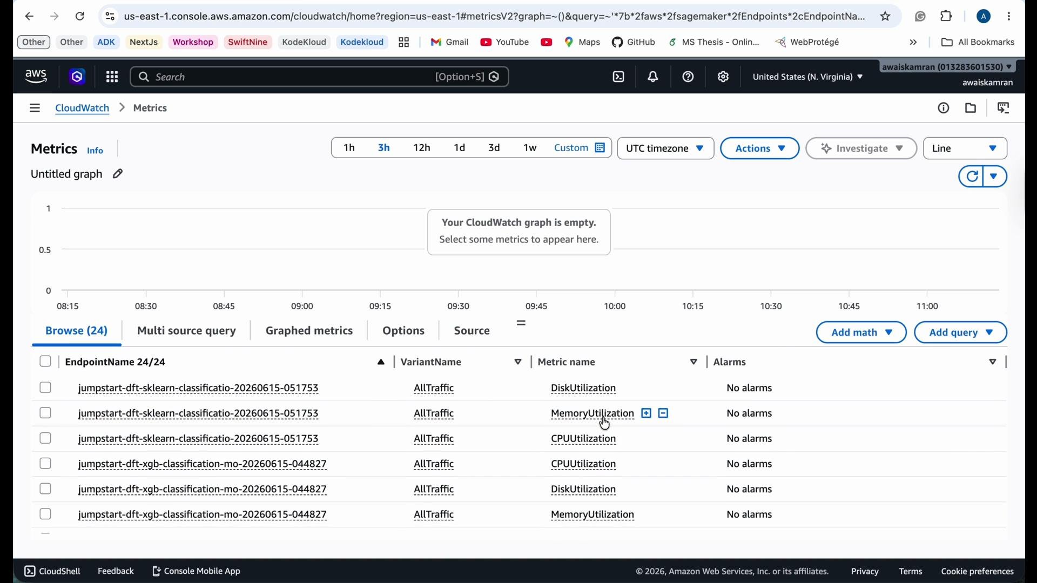The height and width of the screenshot is (583, 1037).
Task: Open the AWS services grid menu
Action: (x=112, y=77)
